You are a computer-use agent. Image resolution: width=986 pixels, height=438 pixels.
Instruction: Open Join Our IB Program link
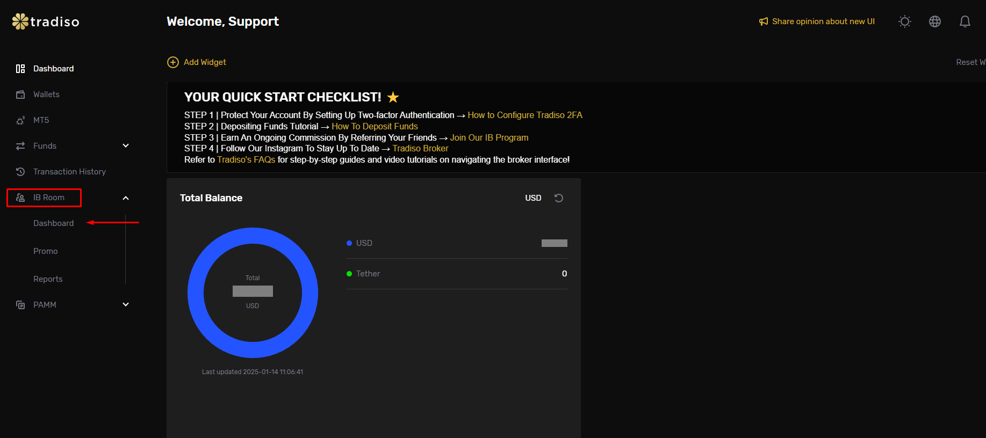coord(489,137)
